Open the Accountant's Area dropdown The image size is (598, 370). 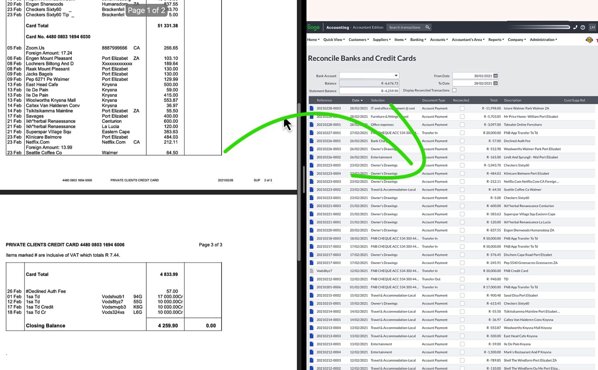coord(468,39)
